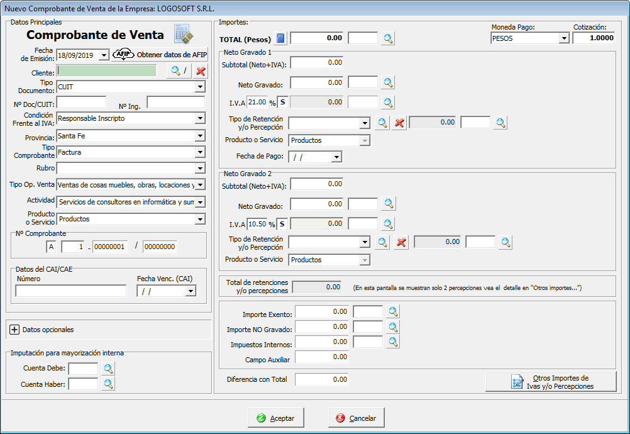
Task: Toggle the S button beside 10.50 % IVA
Action: pyautogui.click(x=282, y=223)
